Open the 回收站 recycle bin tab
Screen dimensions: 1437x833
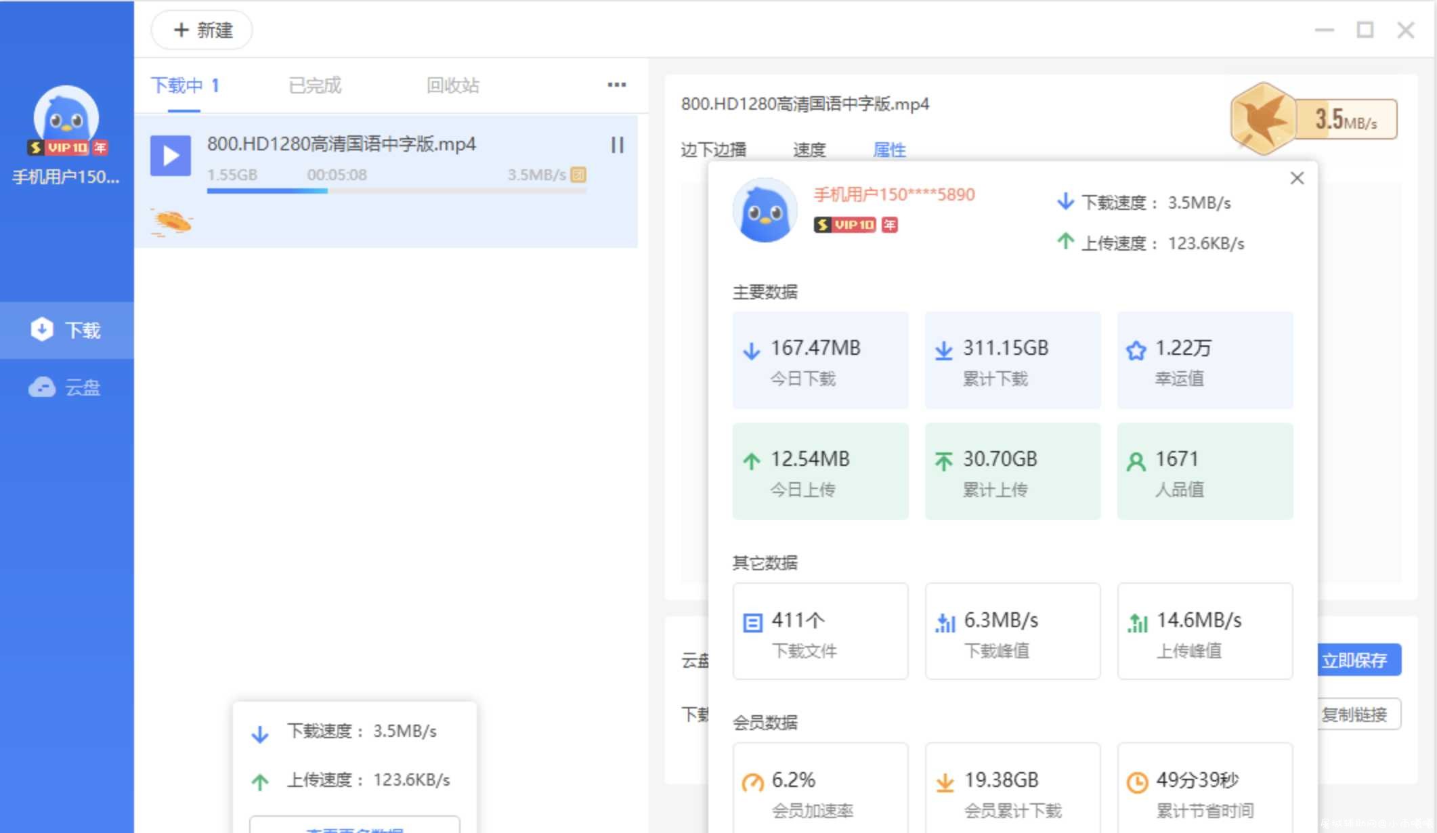(x=453, y=85)
